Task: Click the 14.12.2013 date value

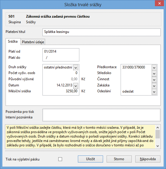Action: (64, 85)
